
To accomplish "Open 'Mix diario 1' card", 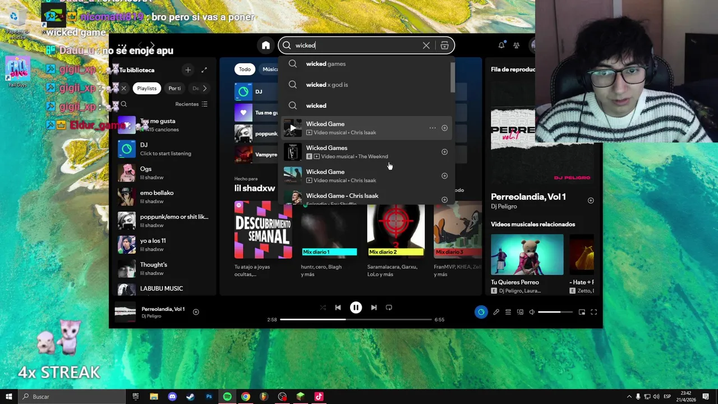I will coord(329,239).
